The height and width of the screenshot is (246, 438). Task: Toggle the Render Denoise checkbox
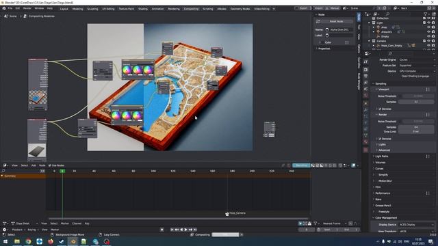click(x=380, y=139)
